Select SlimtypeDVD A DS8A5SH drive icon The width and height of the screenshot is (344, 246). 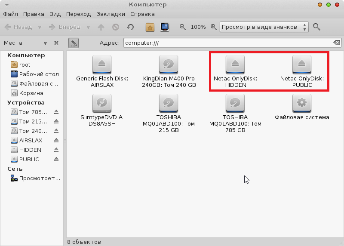tap(102, 103)
